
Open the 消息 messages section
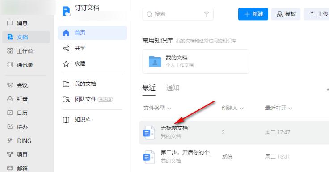(17, 23)
